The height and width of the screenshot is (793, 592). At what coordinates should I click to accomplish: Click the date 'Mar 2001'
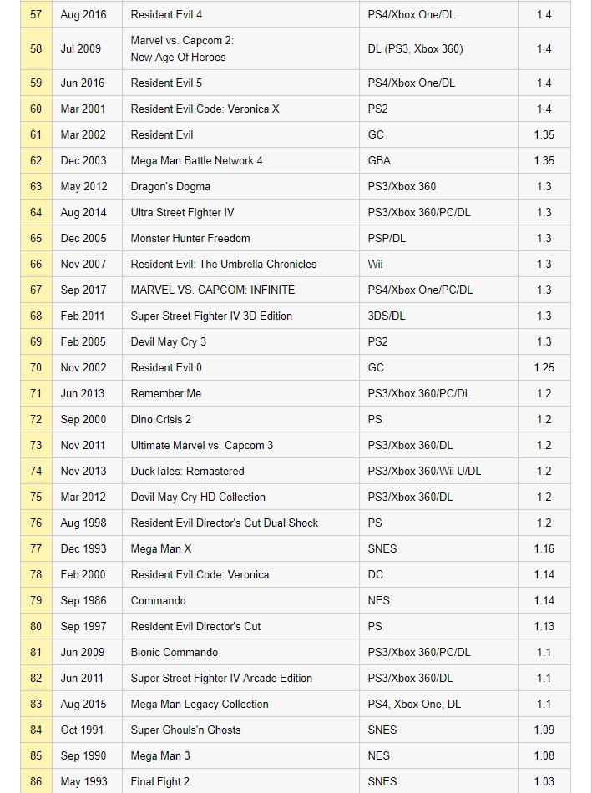[x=83, y=109]
